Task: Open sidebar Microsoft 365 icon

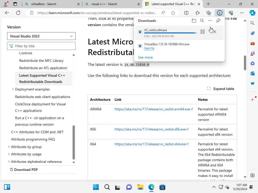Action: click(x=252, y=63)
